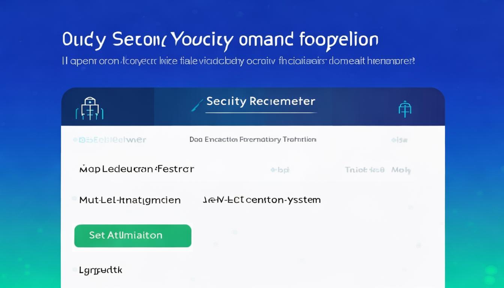Screen dimensions: 504x288
Task: Select the faded DBEelaledwner option
Action: click(112, 140)
